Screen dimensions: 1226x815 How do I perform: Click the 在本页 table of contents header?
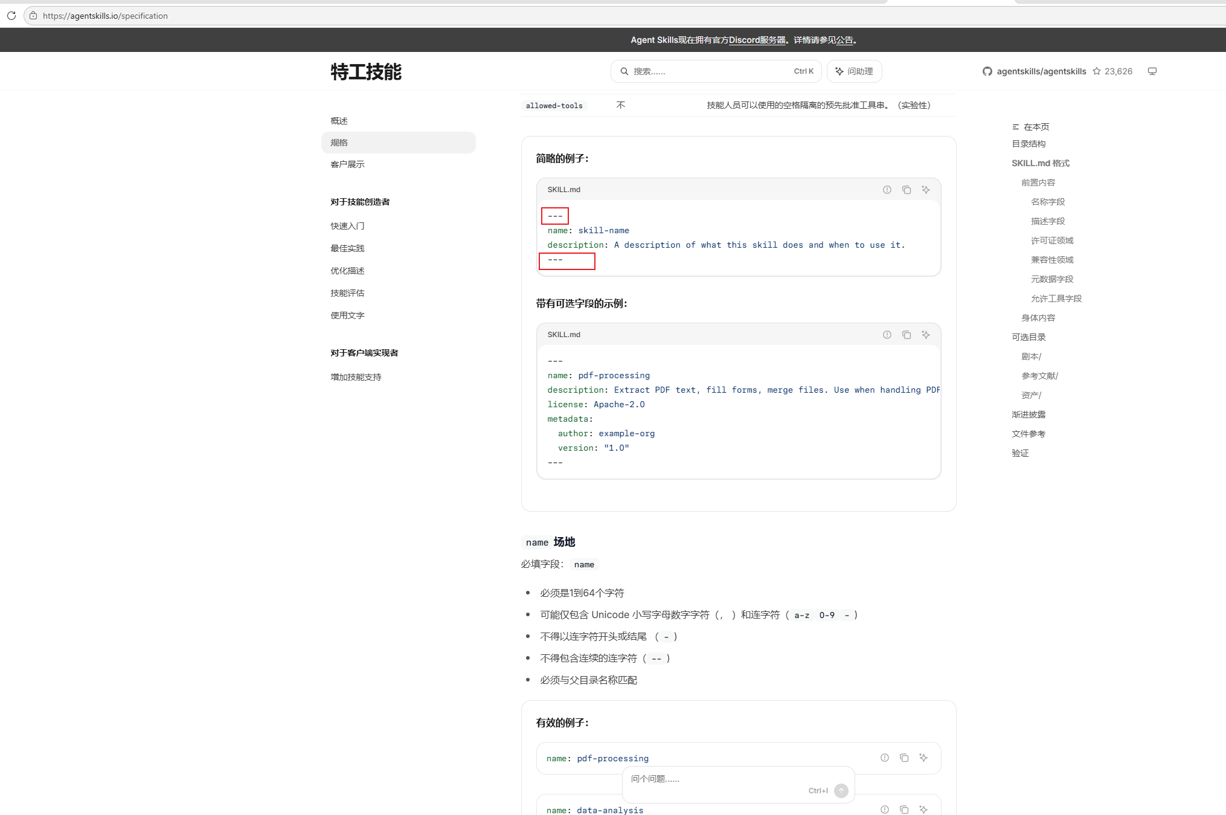click(1031, 127)
